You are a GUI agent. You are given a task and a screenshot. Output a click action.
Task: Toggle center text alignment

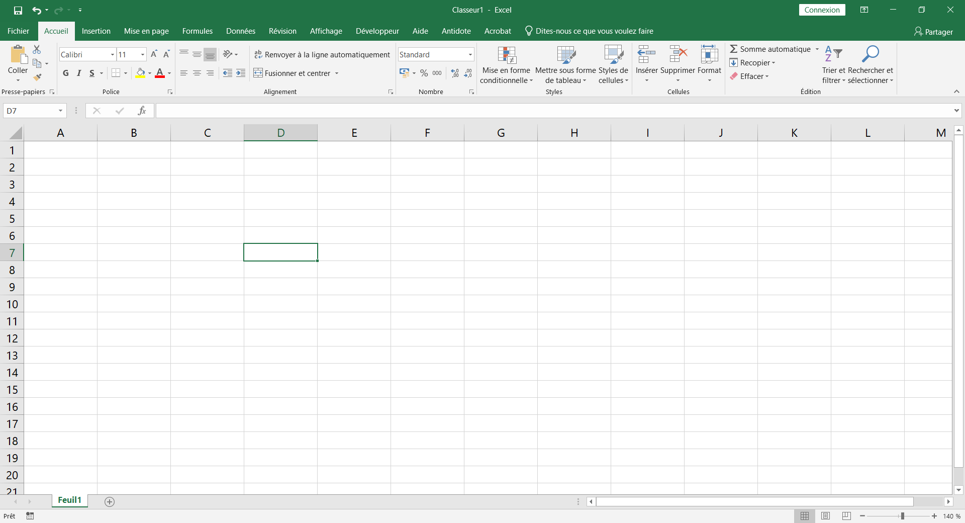click(x=197, y=73)
